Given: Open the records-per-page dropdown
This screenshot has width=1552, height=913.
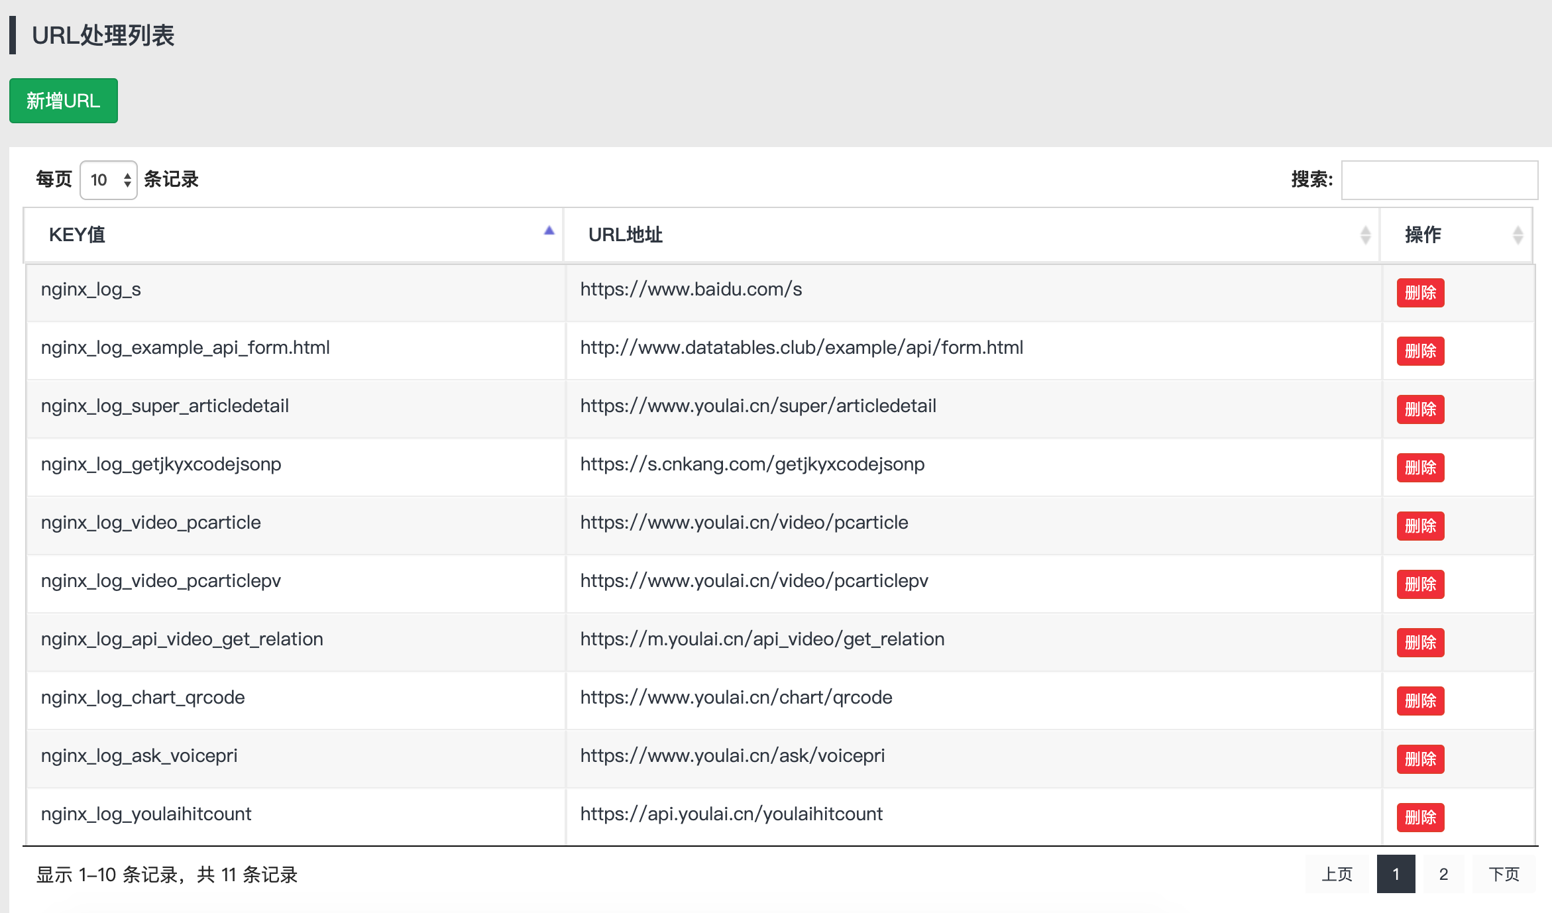Looking at the screenshot, I should click(x=107, y=179).
